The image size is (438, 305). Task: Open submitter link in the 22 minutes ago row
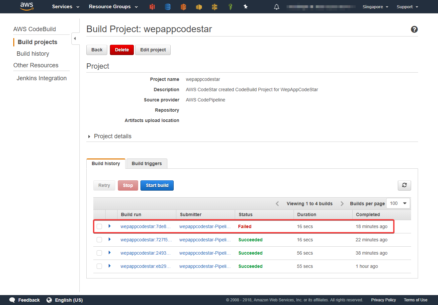pos(205,240)
